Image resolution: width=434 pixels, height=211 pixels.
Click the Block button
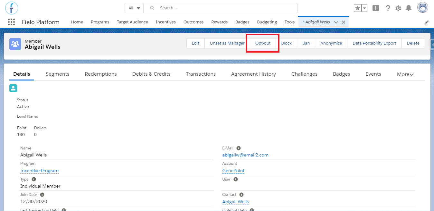(x=287, y=43)
